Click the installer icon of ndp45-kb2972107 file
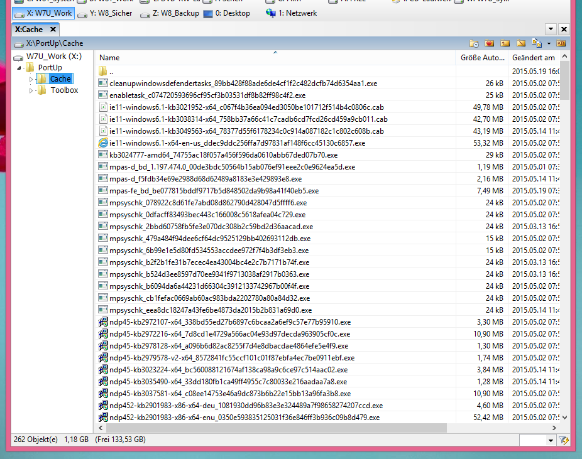This screenshot has height=459, width=582. [103, 322]
